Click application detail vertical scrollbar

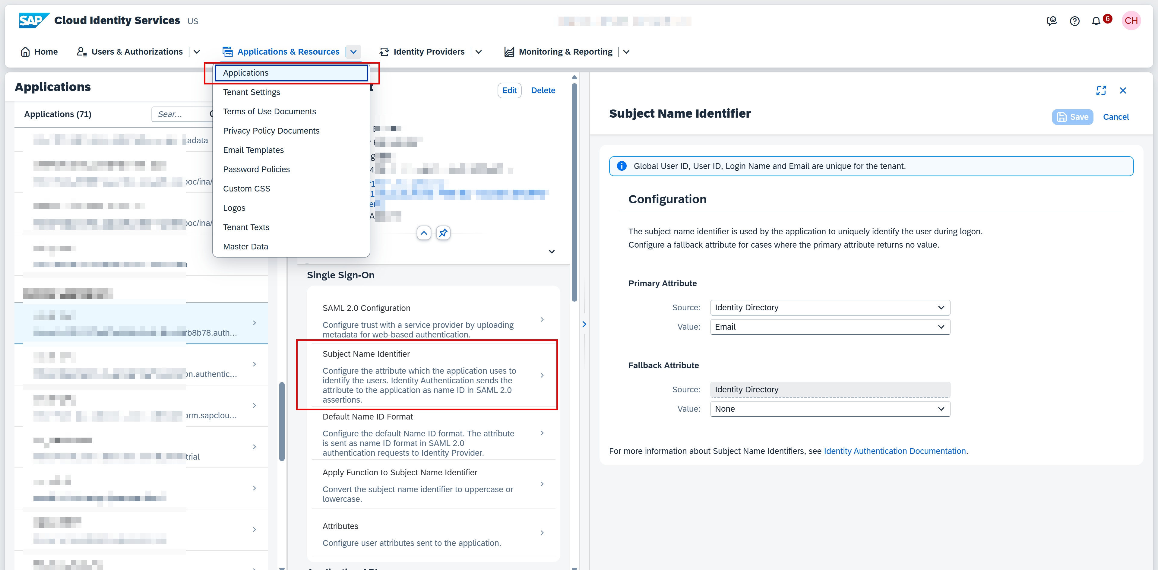click(574, 192)
